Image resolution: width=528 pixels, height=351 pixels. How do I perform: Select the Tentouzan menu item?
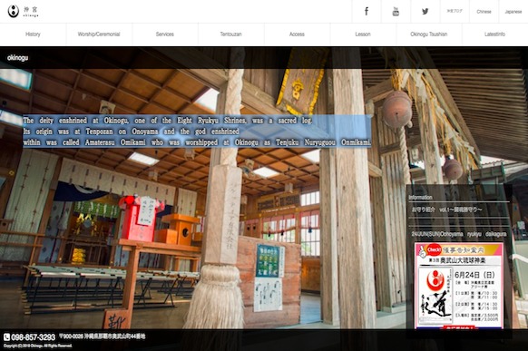(231, 34)
